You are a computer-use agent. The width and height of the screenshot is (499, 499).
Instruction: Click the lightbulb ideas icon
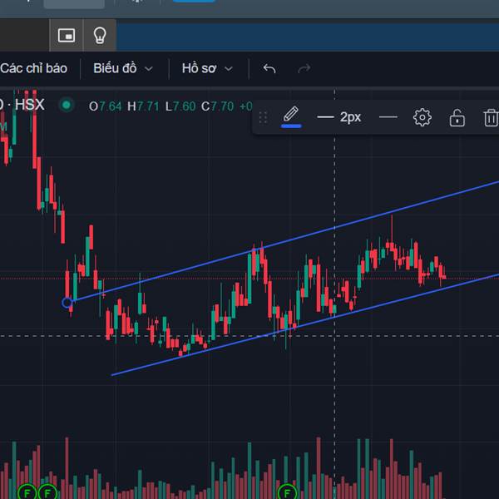click(100, 35)
